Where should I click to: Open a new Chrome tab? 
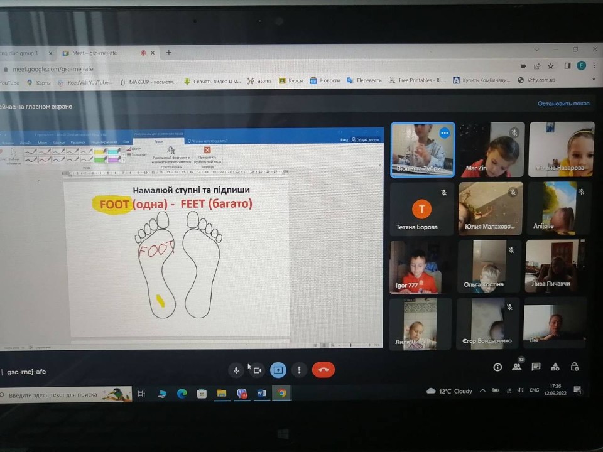point(169,53)
